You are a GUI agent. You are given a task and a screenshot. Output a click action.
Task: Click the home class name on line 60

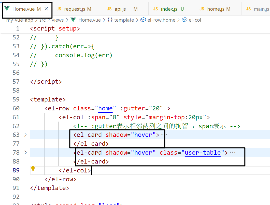tap(105, 108)
